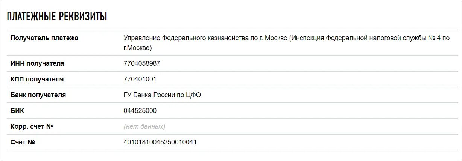This screenshot has height=161, width=462.
Task: Click the Счет № label
Action: [23, 142]
